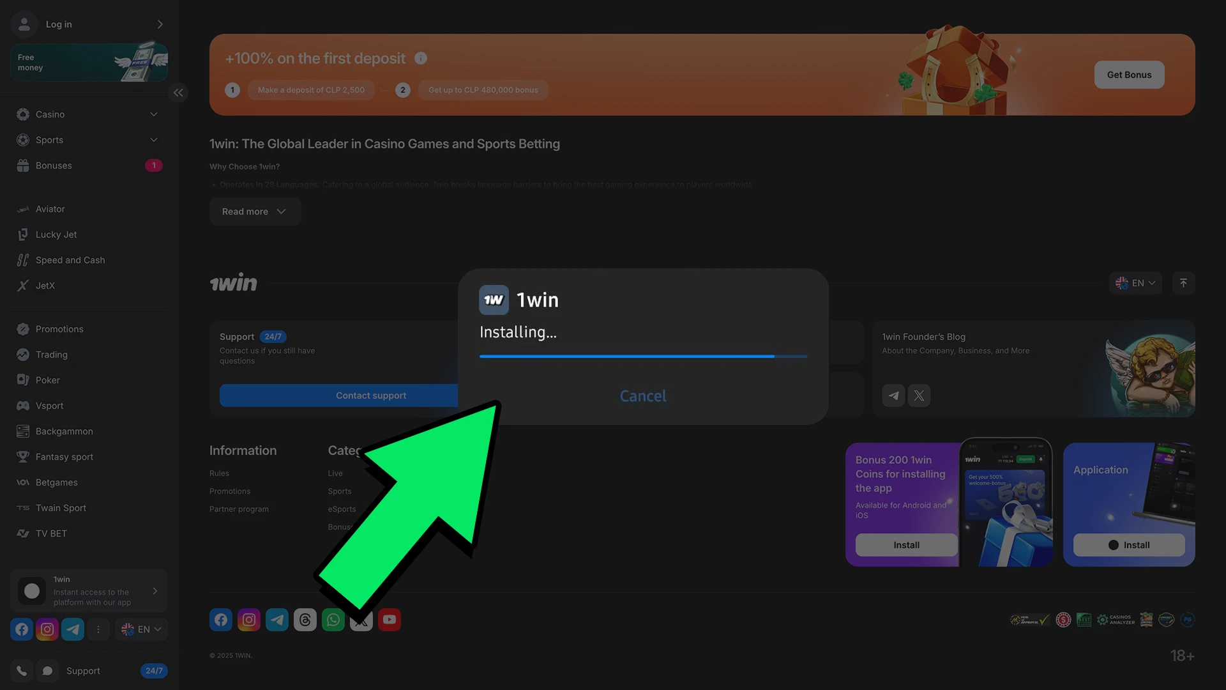
Task: Click the installing progress bar
Action: (x=643, y=356)
